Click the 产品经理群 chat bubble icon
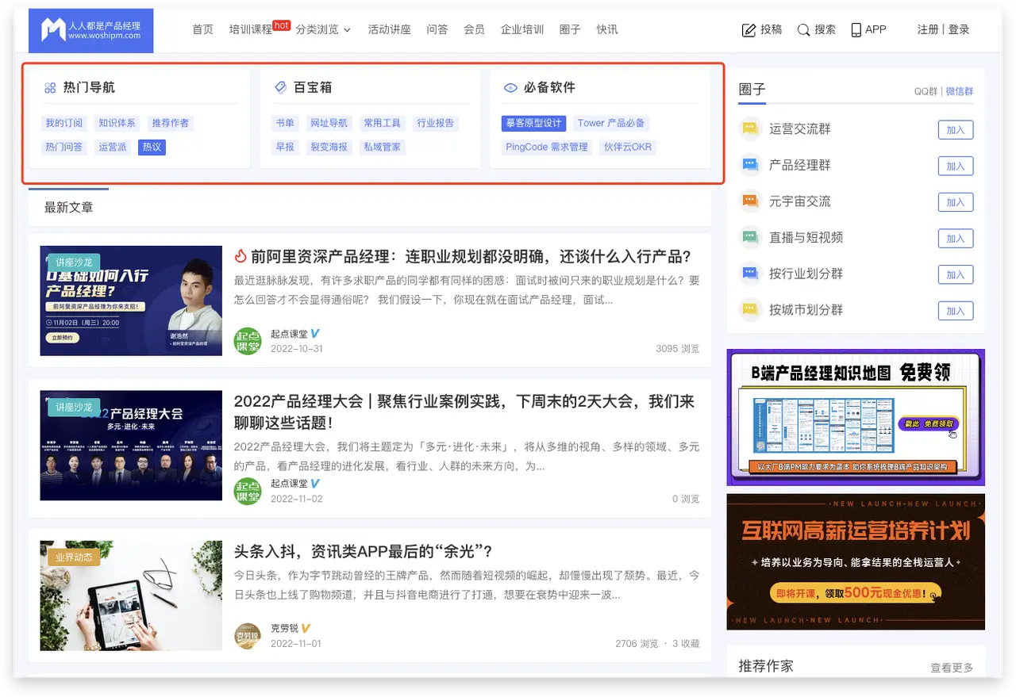Image resolution: width=1016 pixels, height=697 pixels. pyautogui.click(x=750, y=166)
